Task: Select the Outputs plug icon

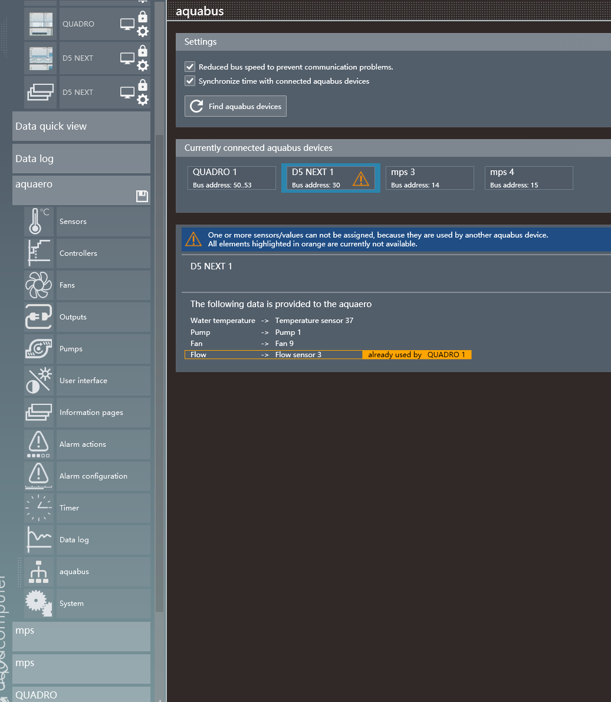Action: tap(39, 317)
